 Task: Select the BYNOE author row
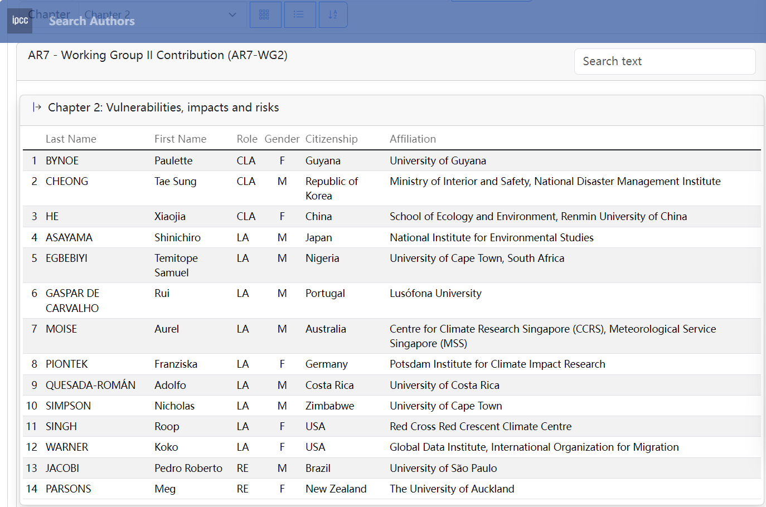click(x=62, y=161)
